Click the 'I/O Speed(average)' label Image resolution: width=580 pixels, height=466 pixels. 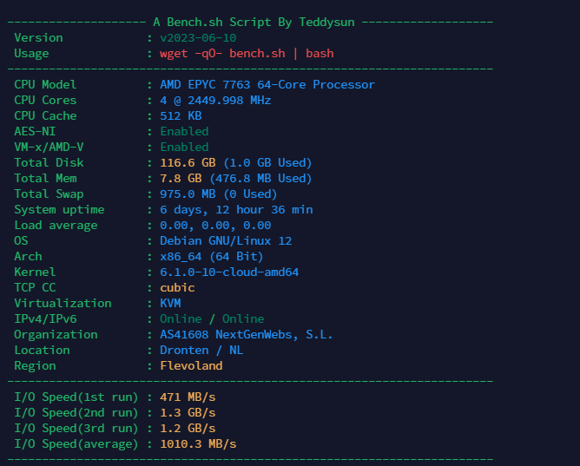tap(76, 444)
